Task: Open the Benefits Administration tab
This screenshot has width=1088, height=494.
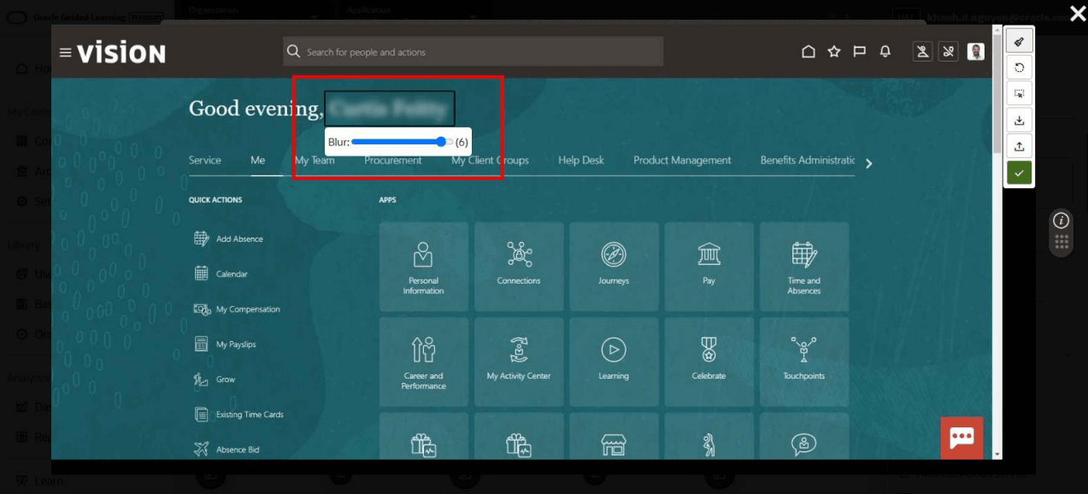Action: 808,160
